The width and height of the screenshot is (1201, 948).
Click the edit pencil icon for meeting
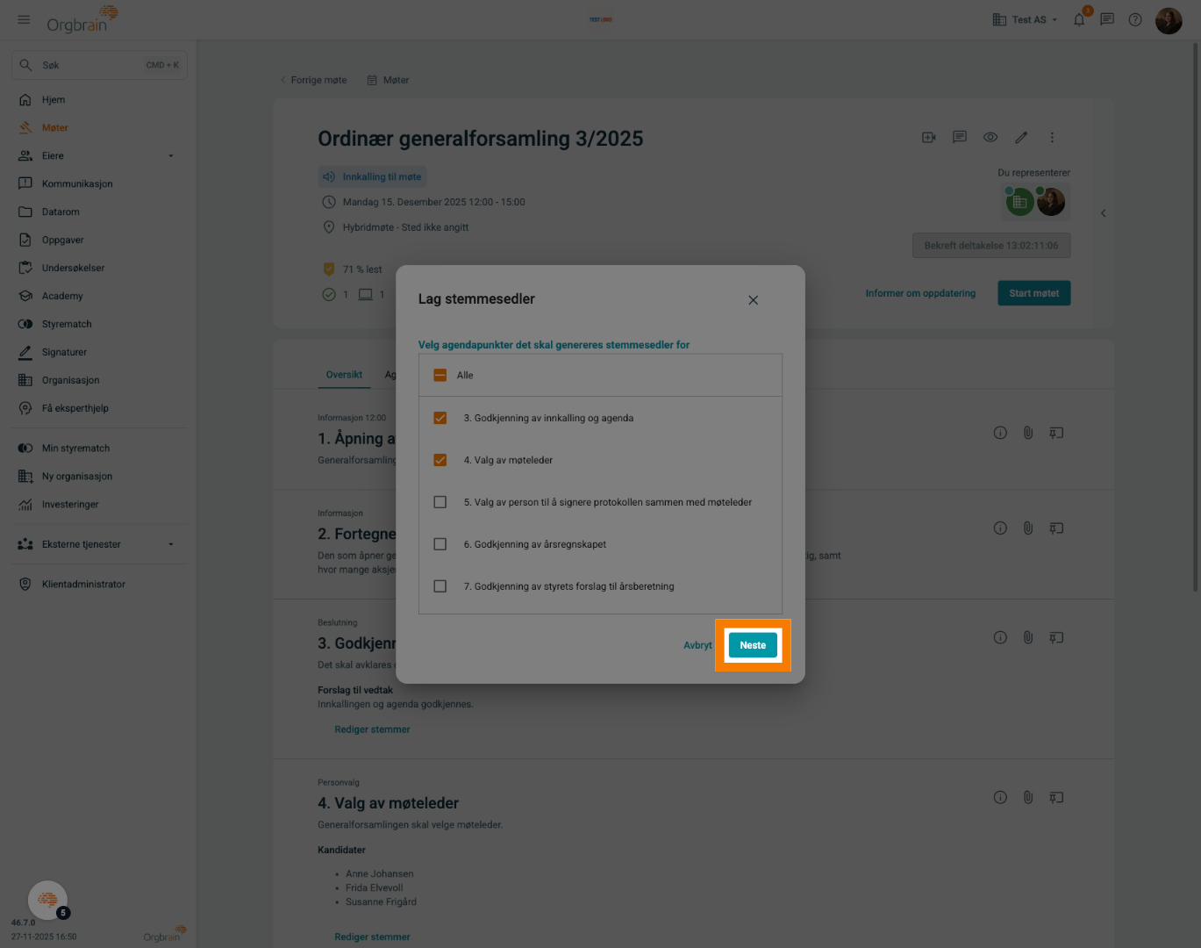coord(1021,137)
